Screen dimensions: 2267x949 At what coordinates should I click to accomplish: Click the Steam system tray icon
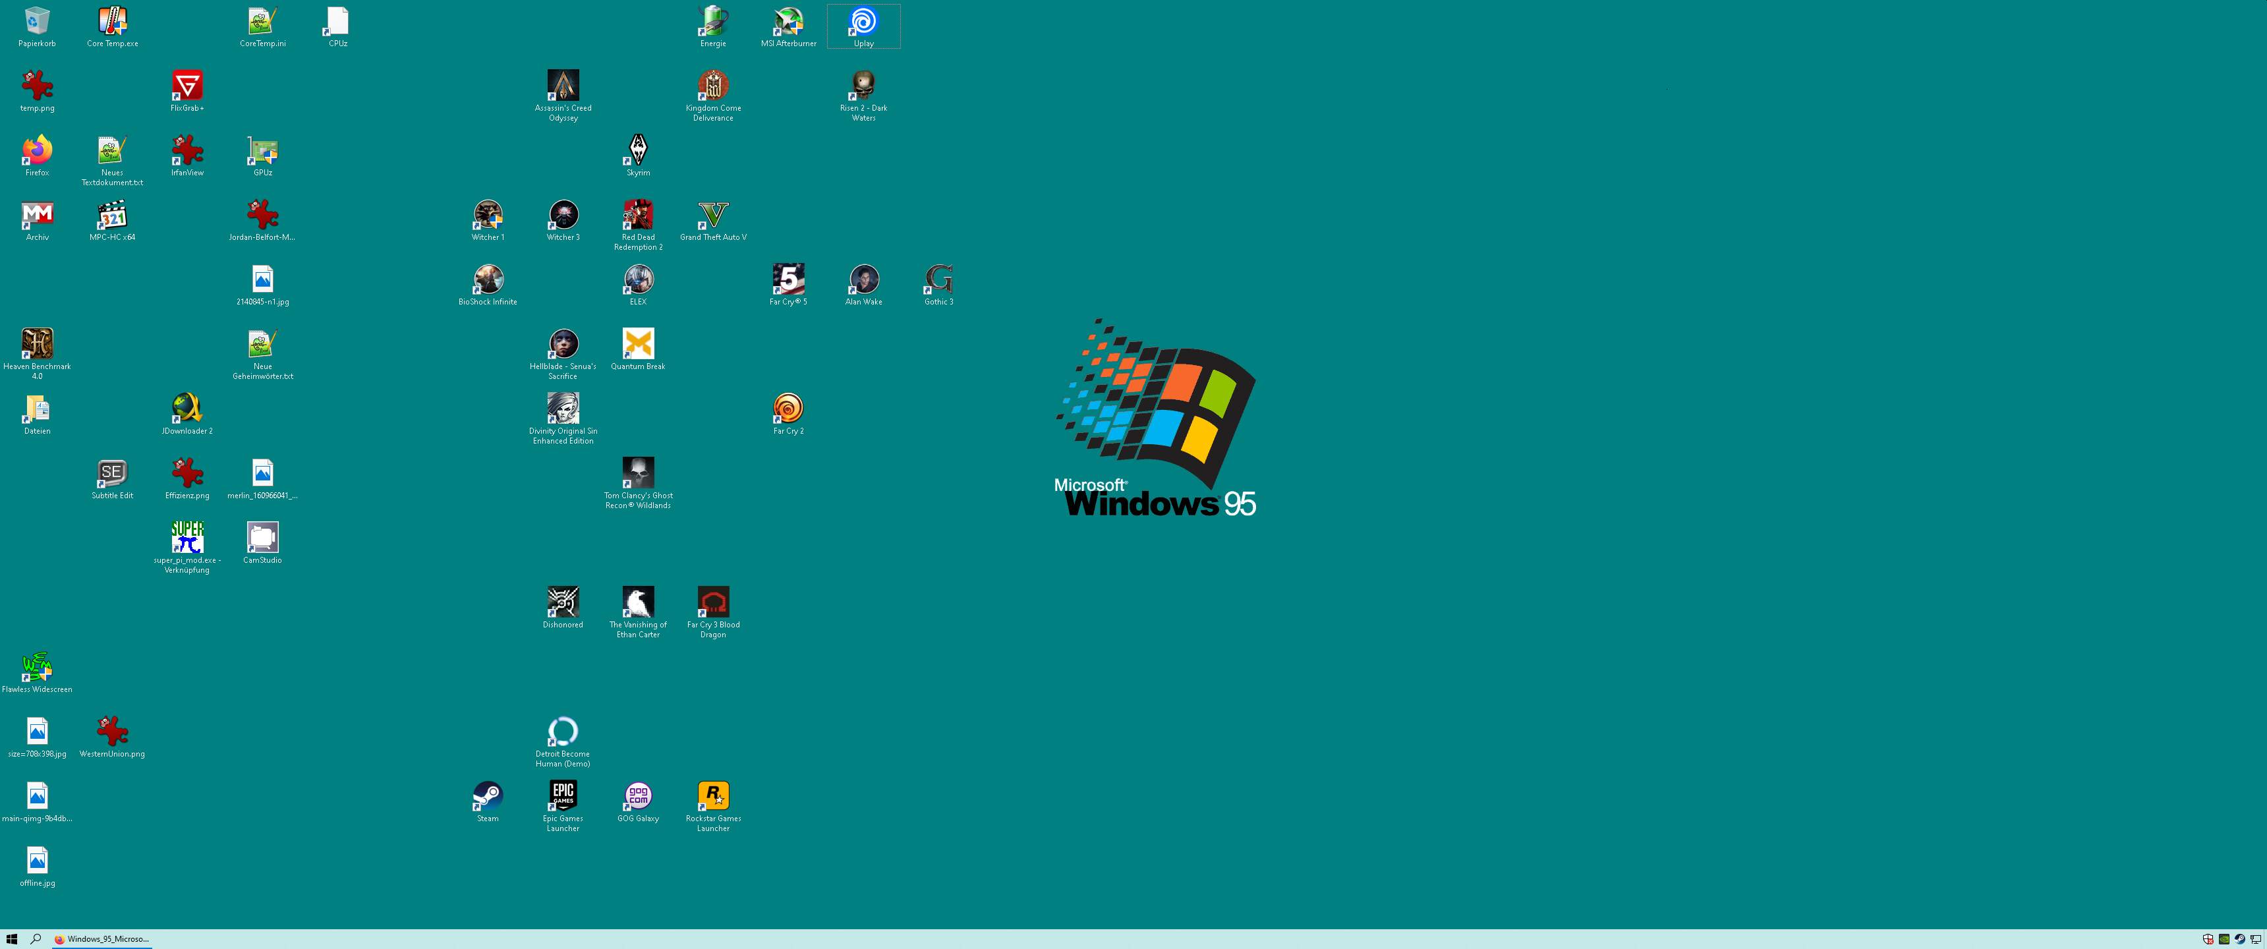tap(2240, 939)
